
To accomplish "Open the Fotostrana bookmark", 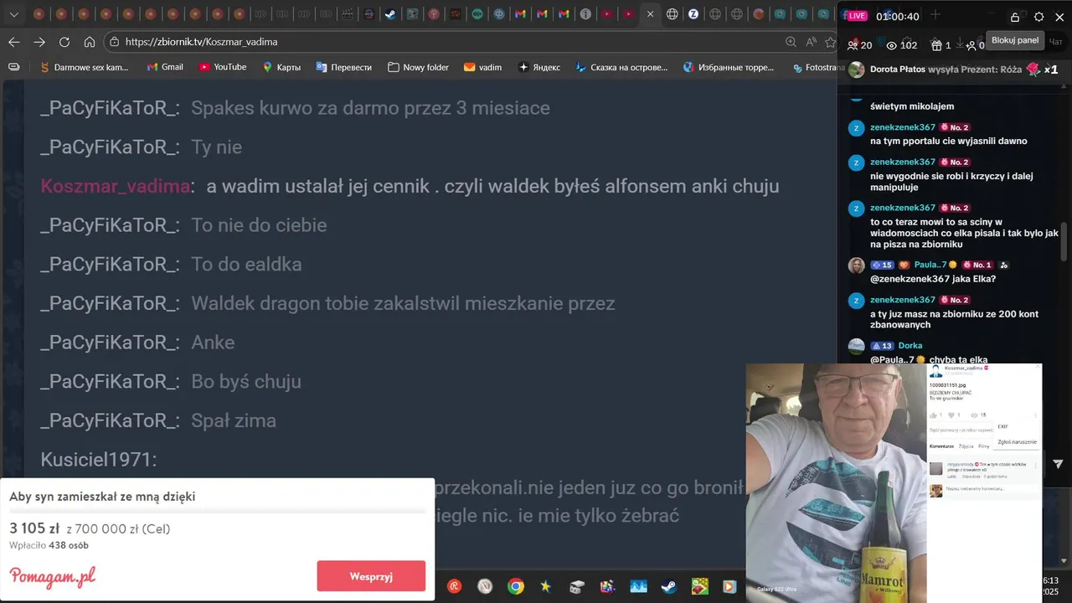I will click(818, 67).
